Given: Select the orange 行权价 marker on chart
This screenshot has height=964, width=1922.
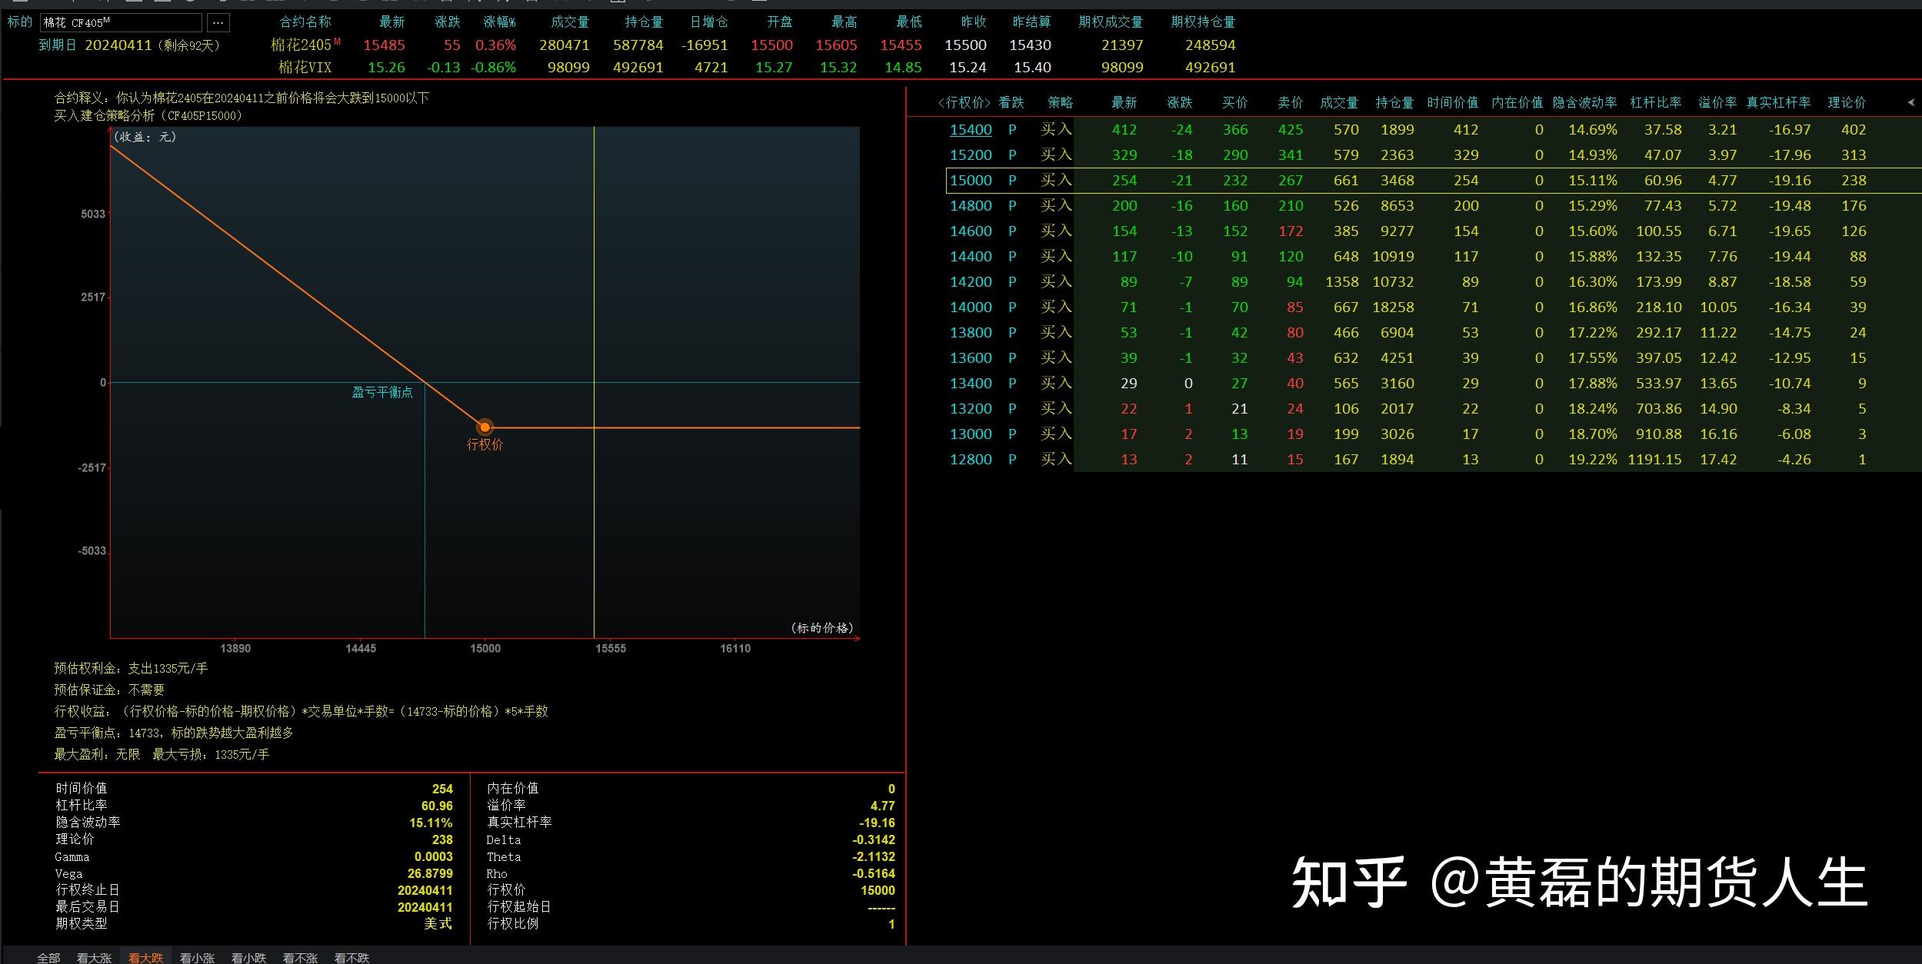Looking at the screenshot, I should point(485,427).
